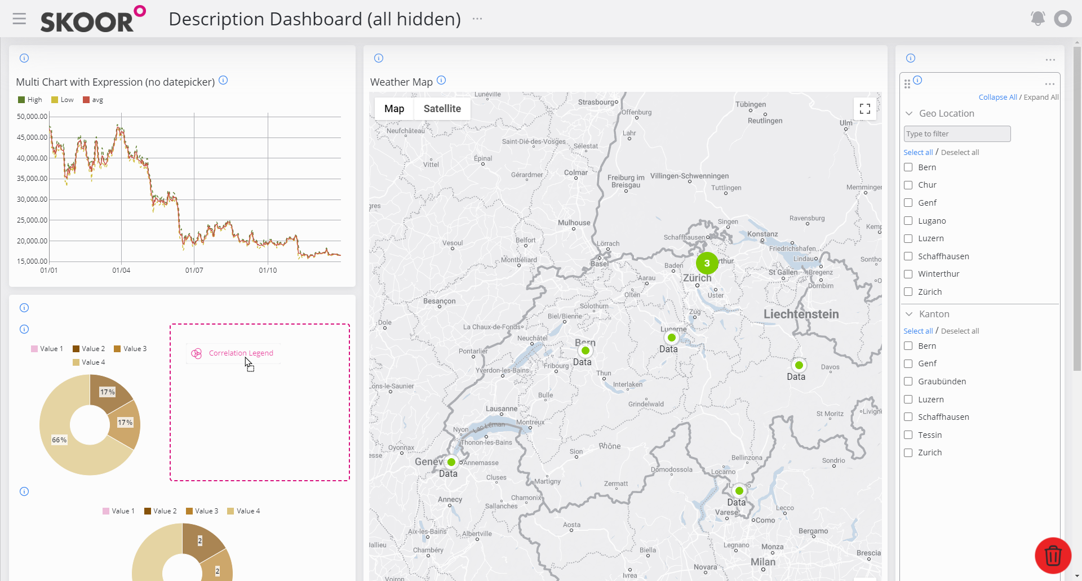Click info icon inside filter widget
1082x581 pixels.
pyautogui.click(x=917, y=80)
